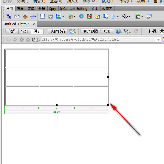Click the table's bottom-edge middle handle
This screenshot has width=164, height=164.
pos(57,105)
